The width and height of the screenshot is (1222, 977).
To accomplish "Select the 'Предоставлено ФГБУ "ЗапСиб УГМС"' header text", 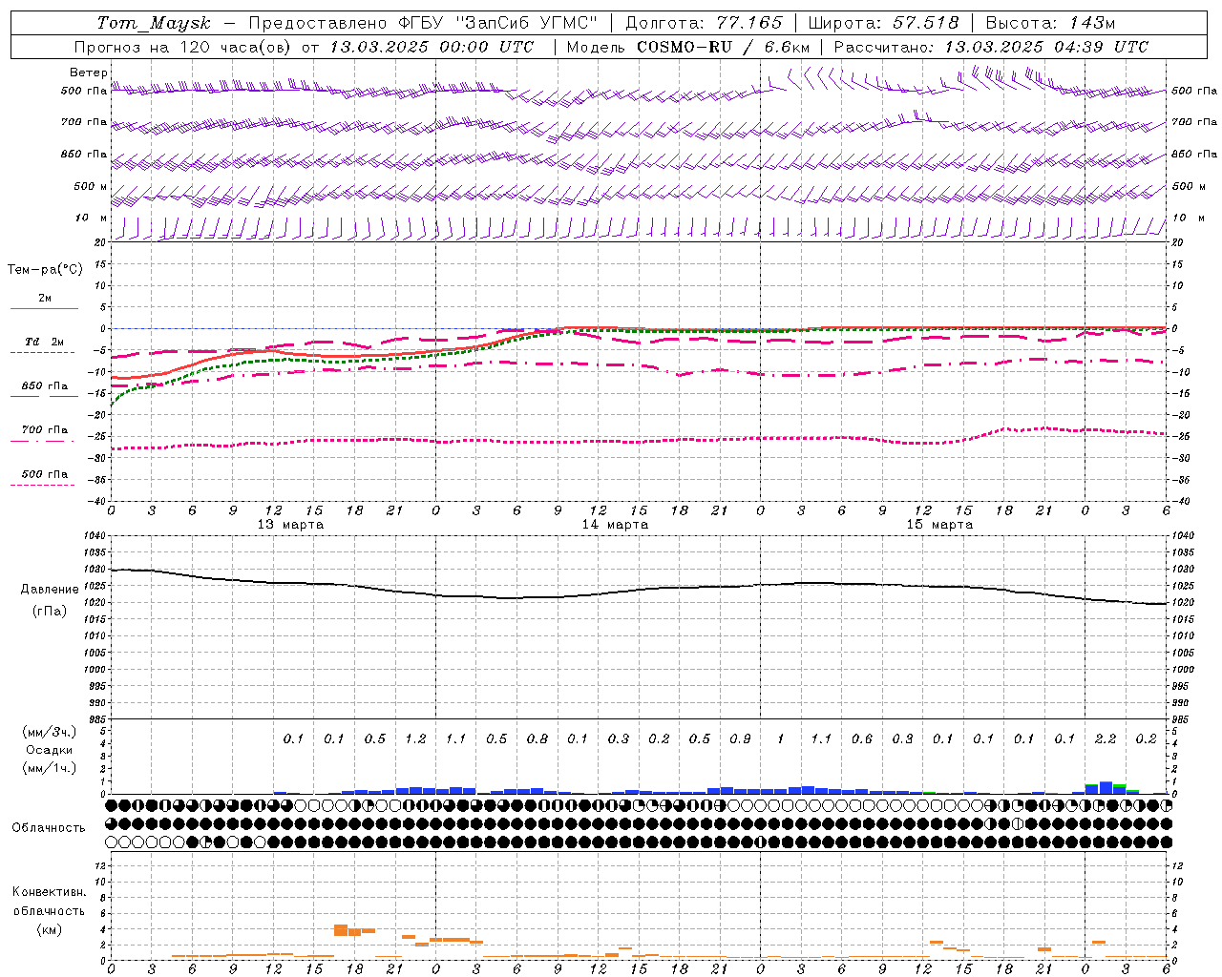I will [423, 23].
